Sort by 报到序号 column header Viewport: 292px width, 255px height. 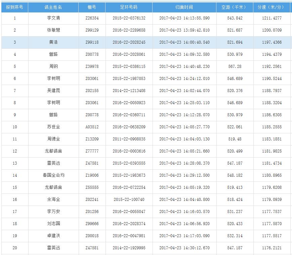point(14,7)
